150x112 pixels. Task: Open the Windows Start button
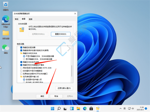[x=52, y=109]
